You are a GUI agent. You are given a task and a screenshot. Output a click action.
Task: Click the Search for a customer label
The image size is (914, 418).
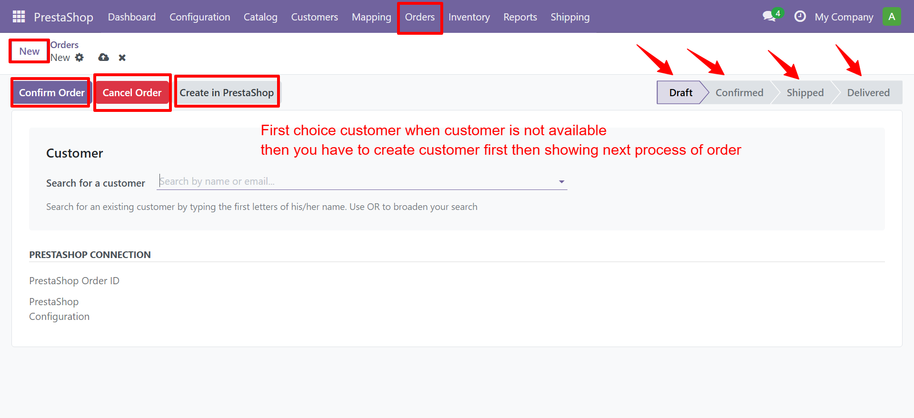[x=96, y=183]
